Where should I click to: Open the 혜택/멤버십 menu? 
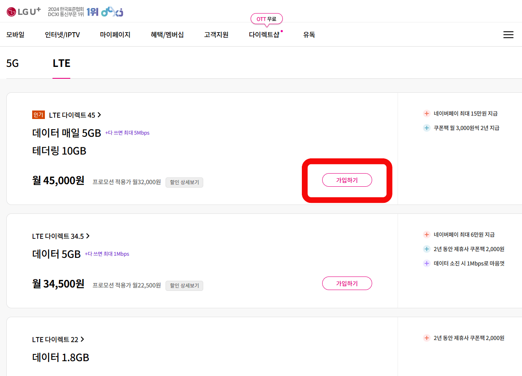click(167, 35)
